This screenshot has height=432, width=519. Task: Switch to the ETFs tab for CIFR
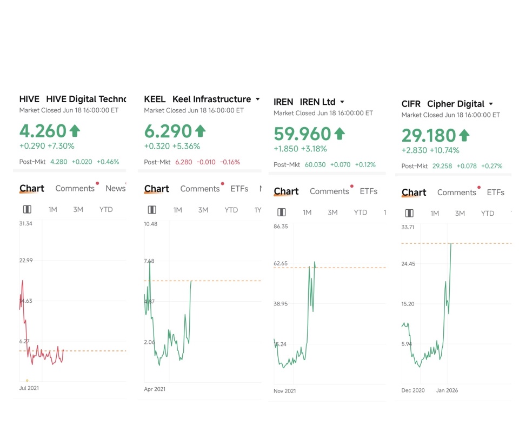pos(496,192)
